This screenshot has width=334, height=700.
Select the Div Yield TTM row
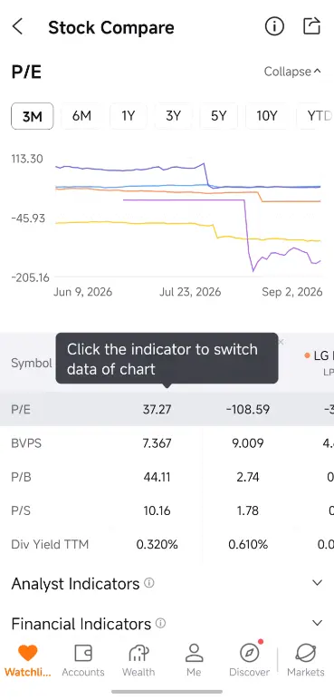[167, 544]
